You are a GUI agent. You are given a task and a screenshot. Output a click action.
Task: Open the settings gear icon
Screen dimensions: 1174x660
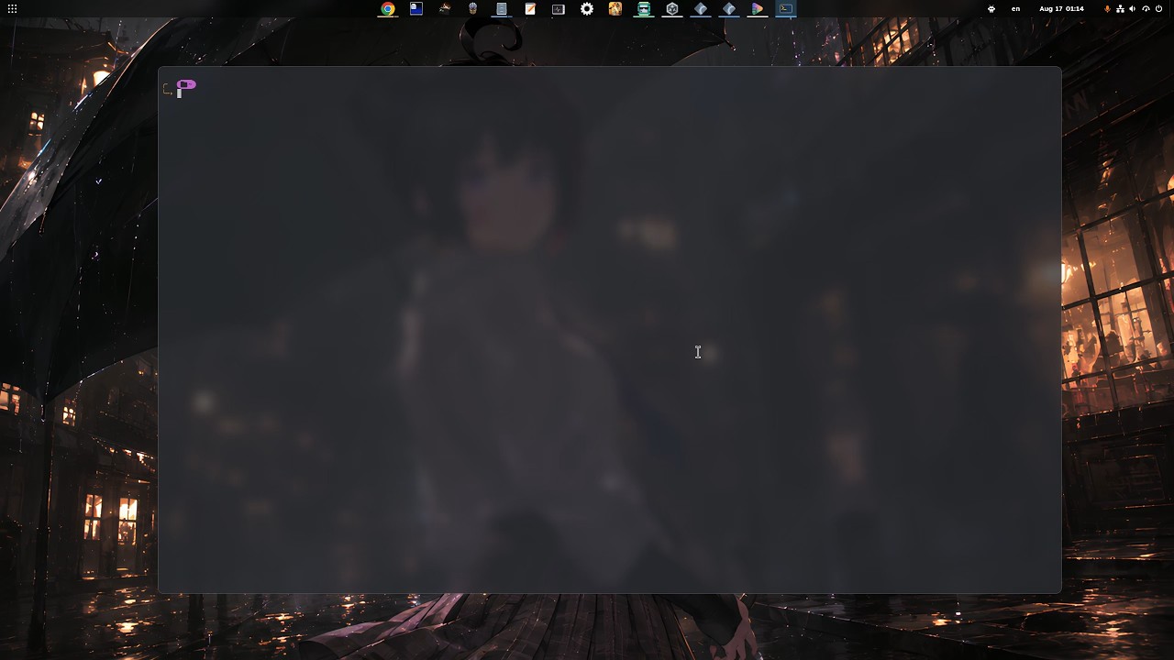(587, 9)
